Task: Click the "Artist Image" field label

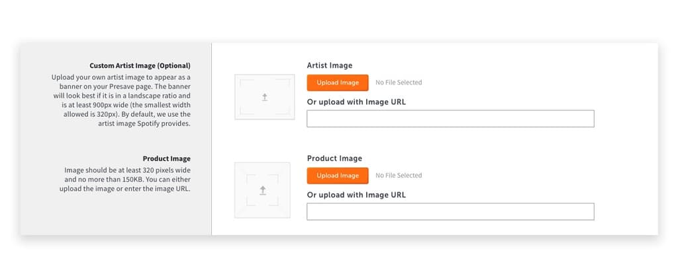Action: click(x=330, y=65)
